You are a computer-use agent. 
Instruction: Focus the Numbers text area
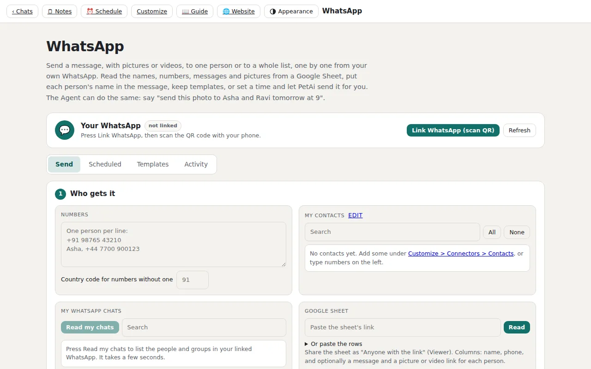[x=174, y=244]
